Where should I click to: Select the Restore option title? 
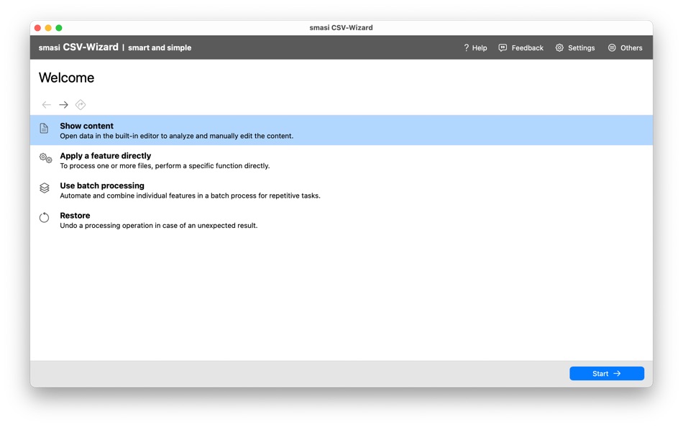pos(75,216)
